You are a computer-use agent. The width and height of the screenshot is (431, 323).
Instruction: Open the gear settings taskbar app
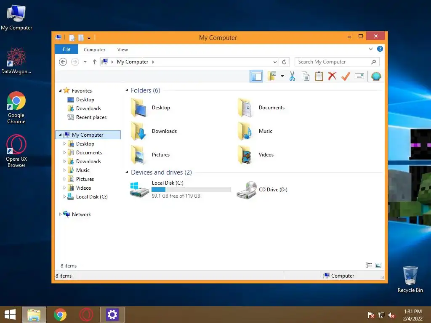112,315
